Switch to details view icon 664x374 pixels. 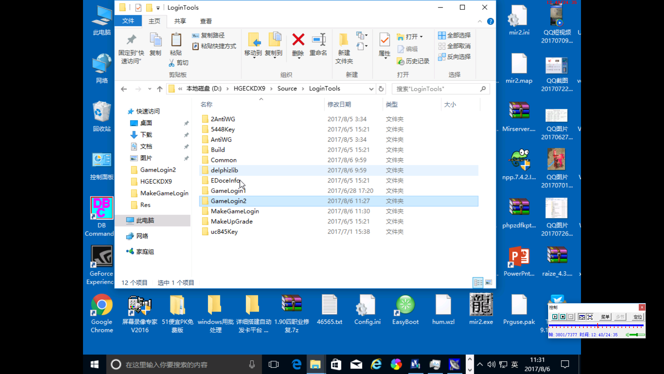[478, 283]
